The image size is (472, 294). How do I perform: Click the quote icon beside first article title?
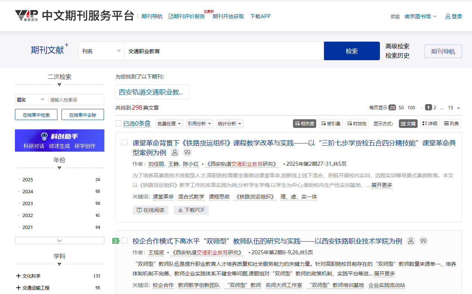tap(188, 152)
